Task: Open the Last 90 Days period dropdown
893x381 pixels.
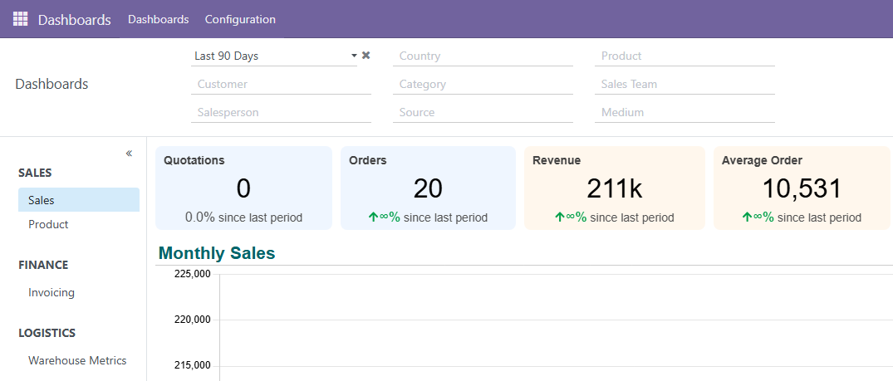Action: pos(274,56)
